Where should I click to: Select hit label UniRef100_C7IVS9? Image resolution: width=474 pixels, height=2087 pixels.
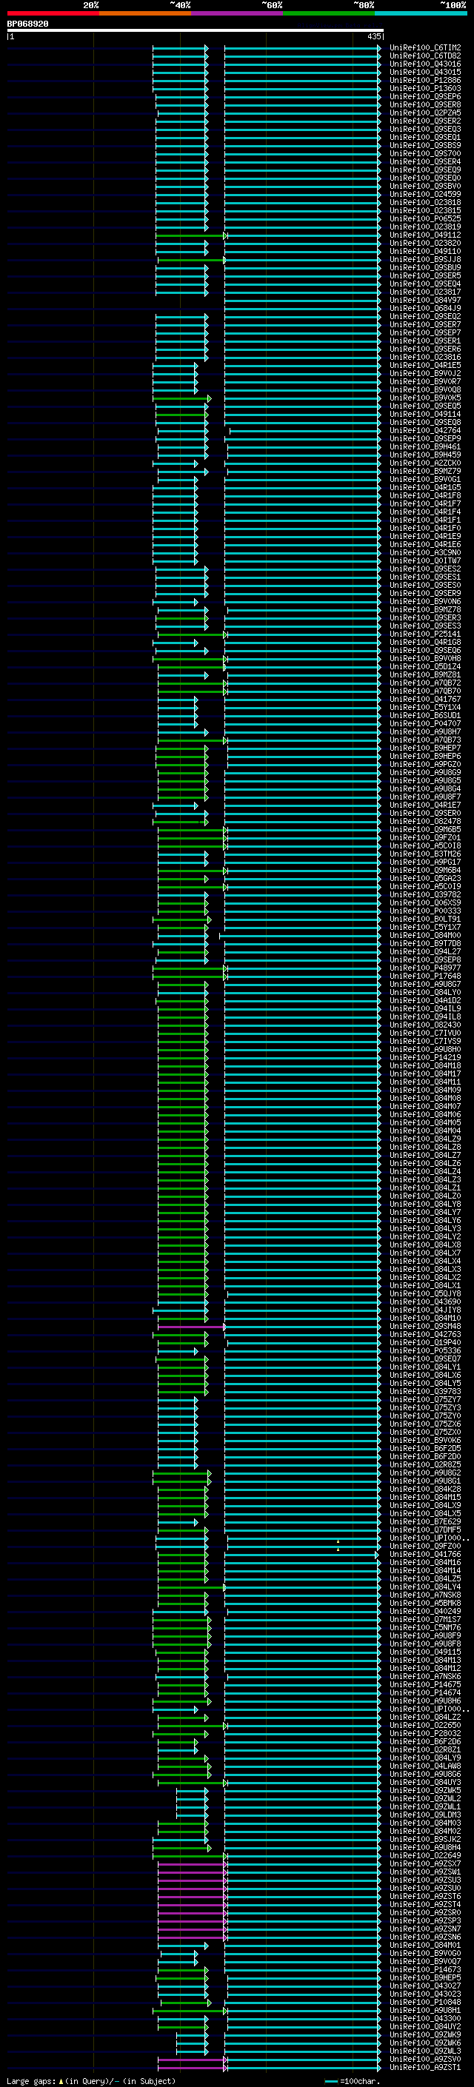[425, 1041]
